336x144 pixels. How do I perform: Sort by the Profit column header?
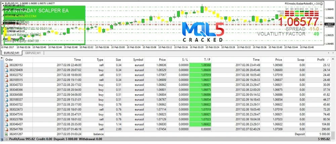click(x=318, y=60)
